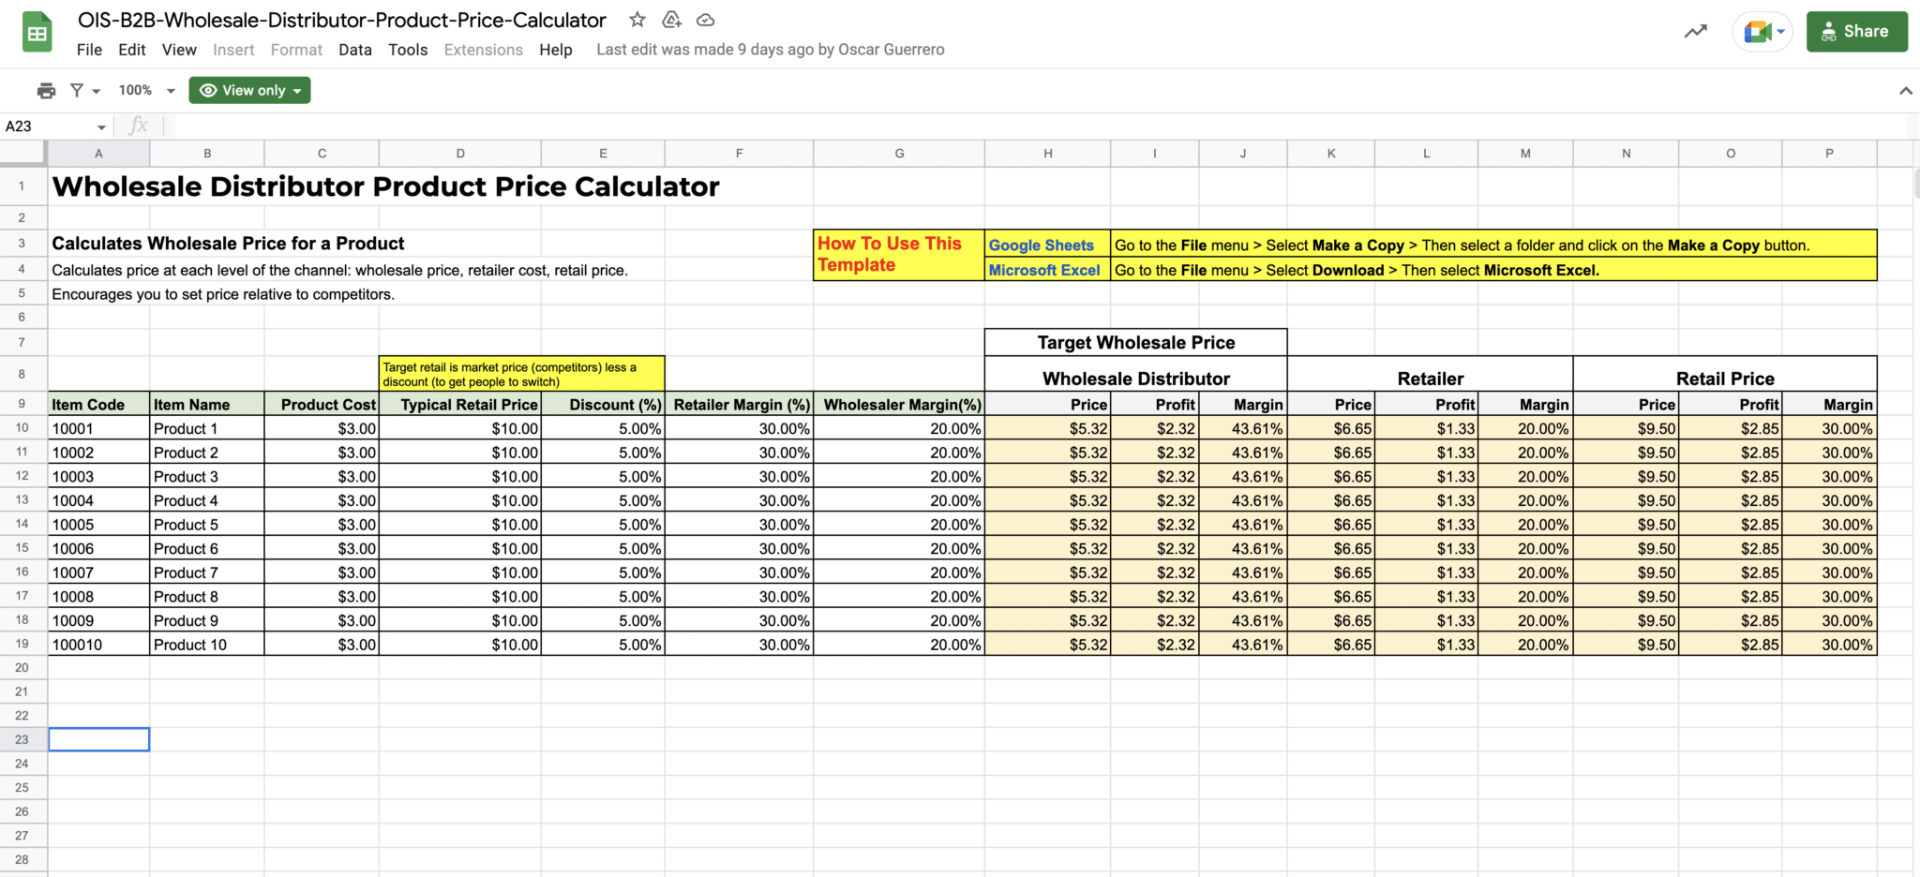Add a shortcut to Drive
Screen dimensions: 1920x877
tap(671, 19)
